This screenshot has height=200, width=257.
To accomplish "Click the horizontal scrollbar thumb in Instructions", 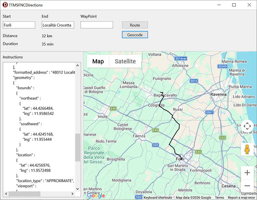I will pos(24,194).
